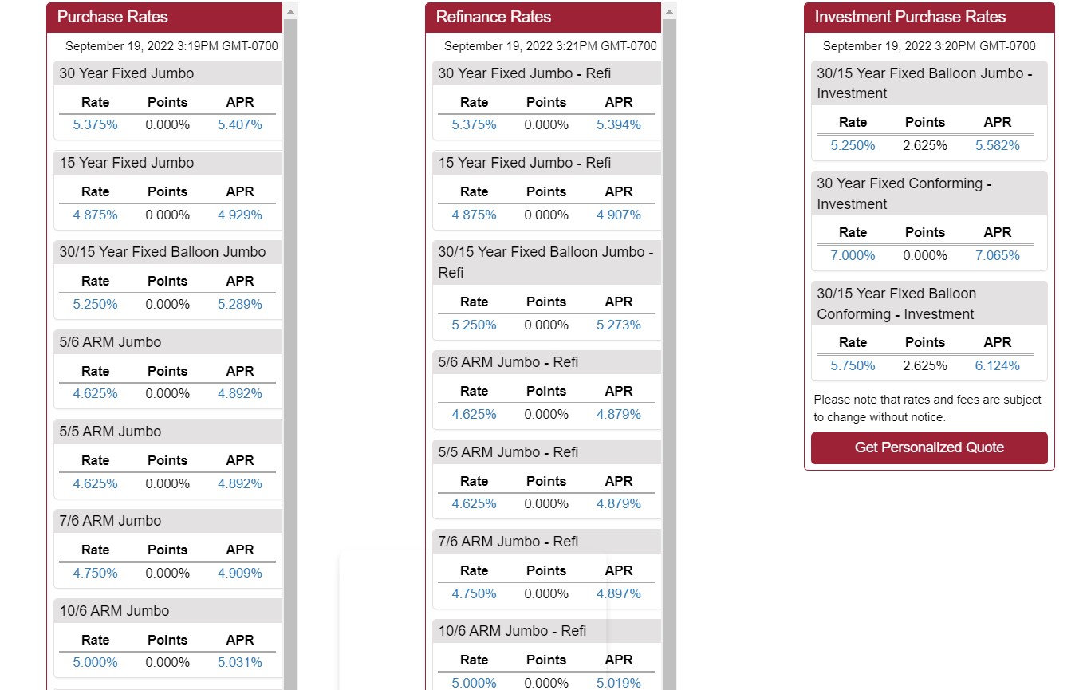1087x690 pixels.
Task: Open the 5.582% APR Balloon Jumbo Investment link
Action: click(x=997, y=146)
